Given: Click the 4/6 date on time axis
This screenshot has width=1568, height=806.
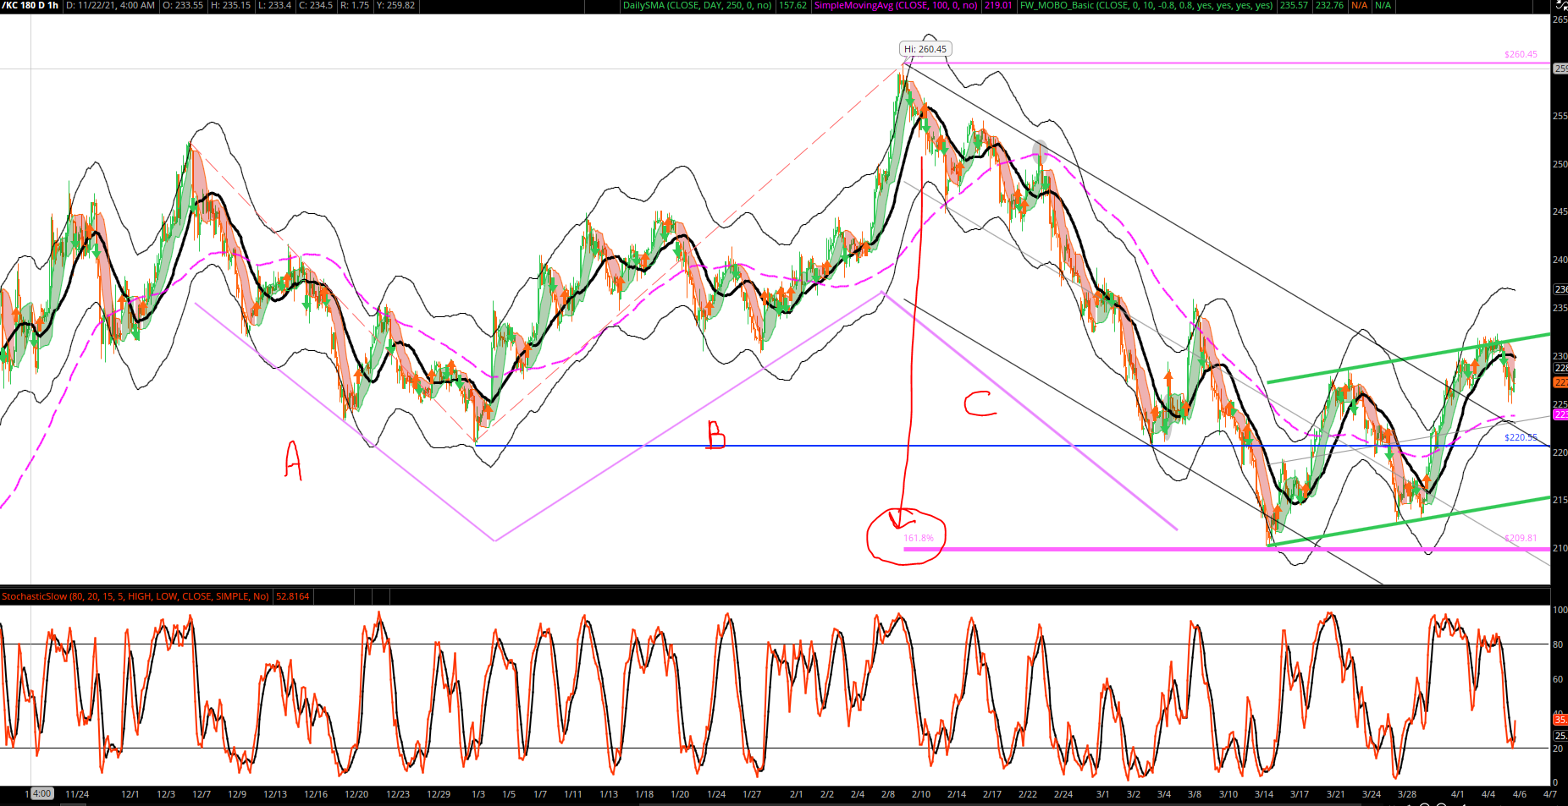Looking at the screenshot, I should tap(1520, 794).
